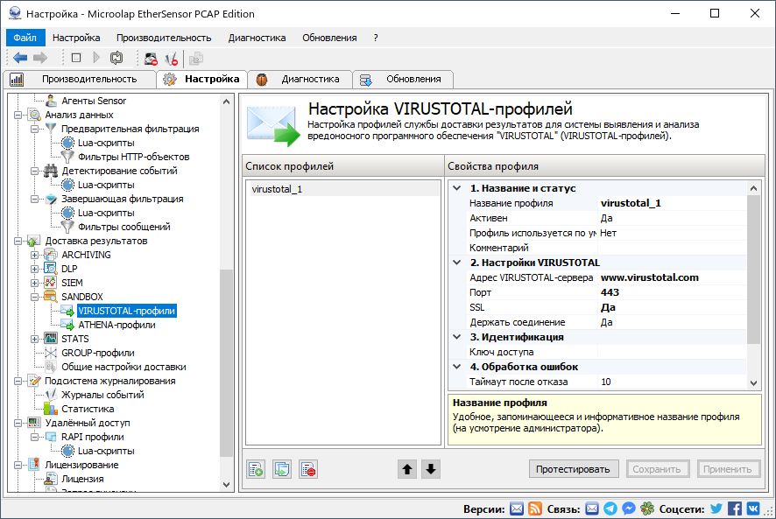This screenshot has width=776, height=519.
Task: Click the restart service icon in the toolbar
Action: (x=116, y=58)
